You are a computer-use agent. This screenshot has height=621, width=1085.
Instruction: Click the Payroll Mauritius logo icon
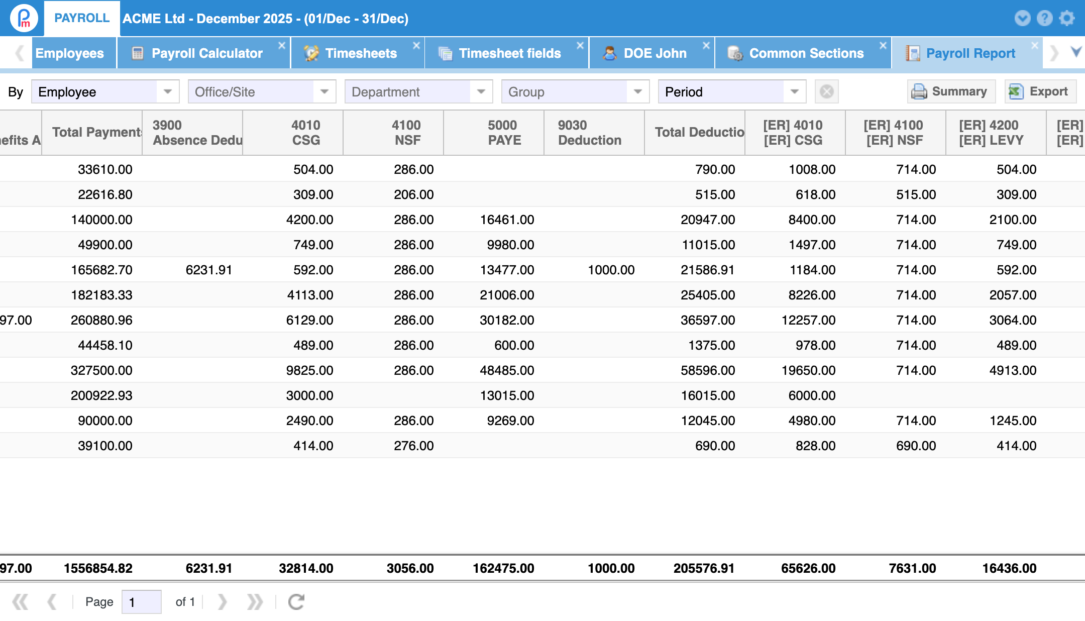24,18
